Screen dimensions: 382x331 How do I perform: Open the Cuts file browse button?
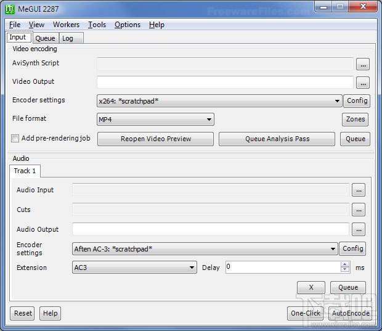tap(359, 210)
